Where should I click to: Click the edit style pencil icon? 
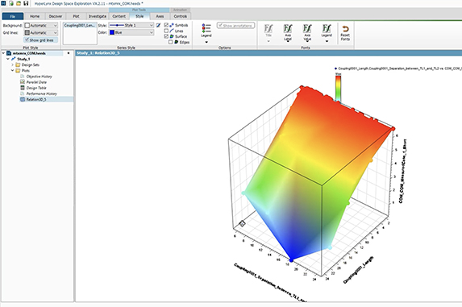158,25
